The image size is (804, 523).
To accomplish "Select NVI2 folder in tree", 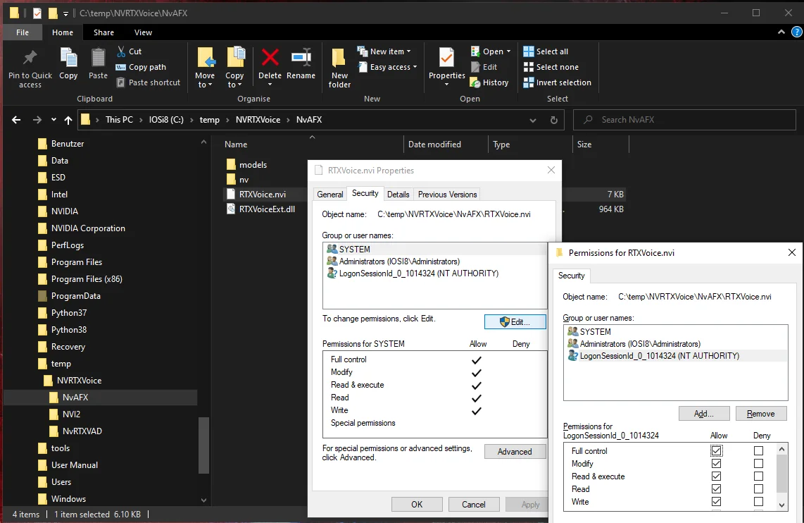I will click(71, 414).
